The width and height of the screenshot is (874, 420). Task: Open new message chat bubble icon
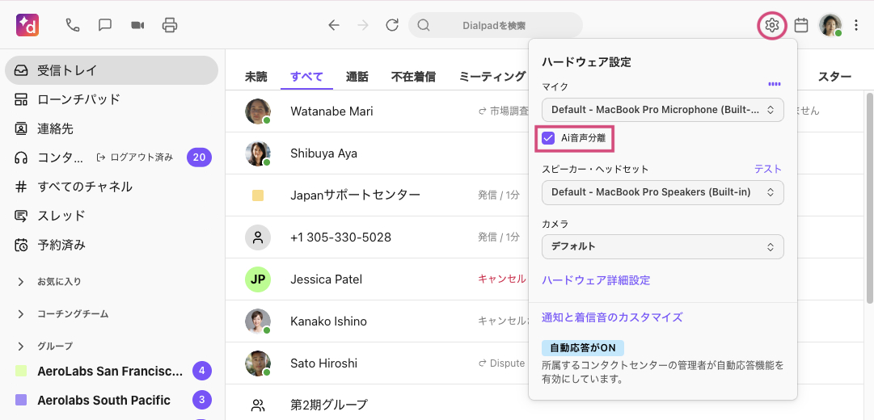(x=105, y=25)
